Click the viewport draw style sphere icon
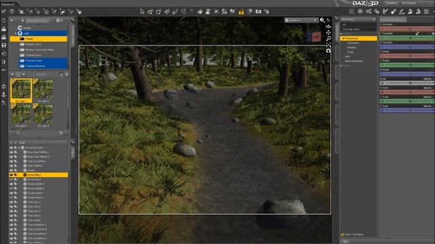Screen dimensions: 435x244 [322, 20]
